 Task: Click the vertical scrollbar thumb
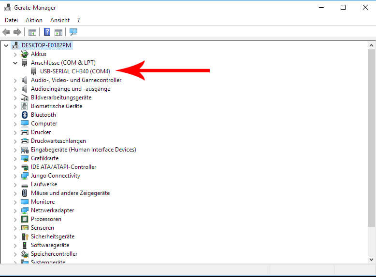click(x=371, y=138)
